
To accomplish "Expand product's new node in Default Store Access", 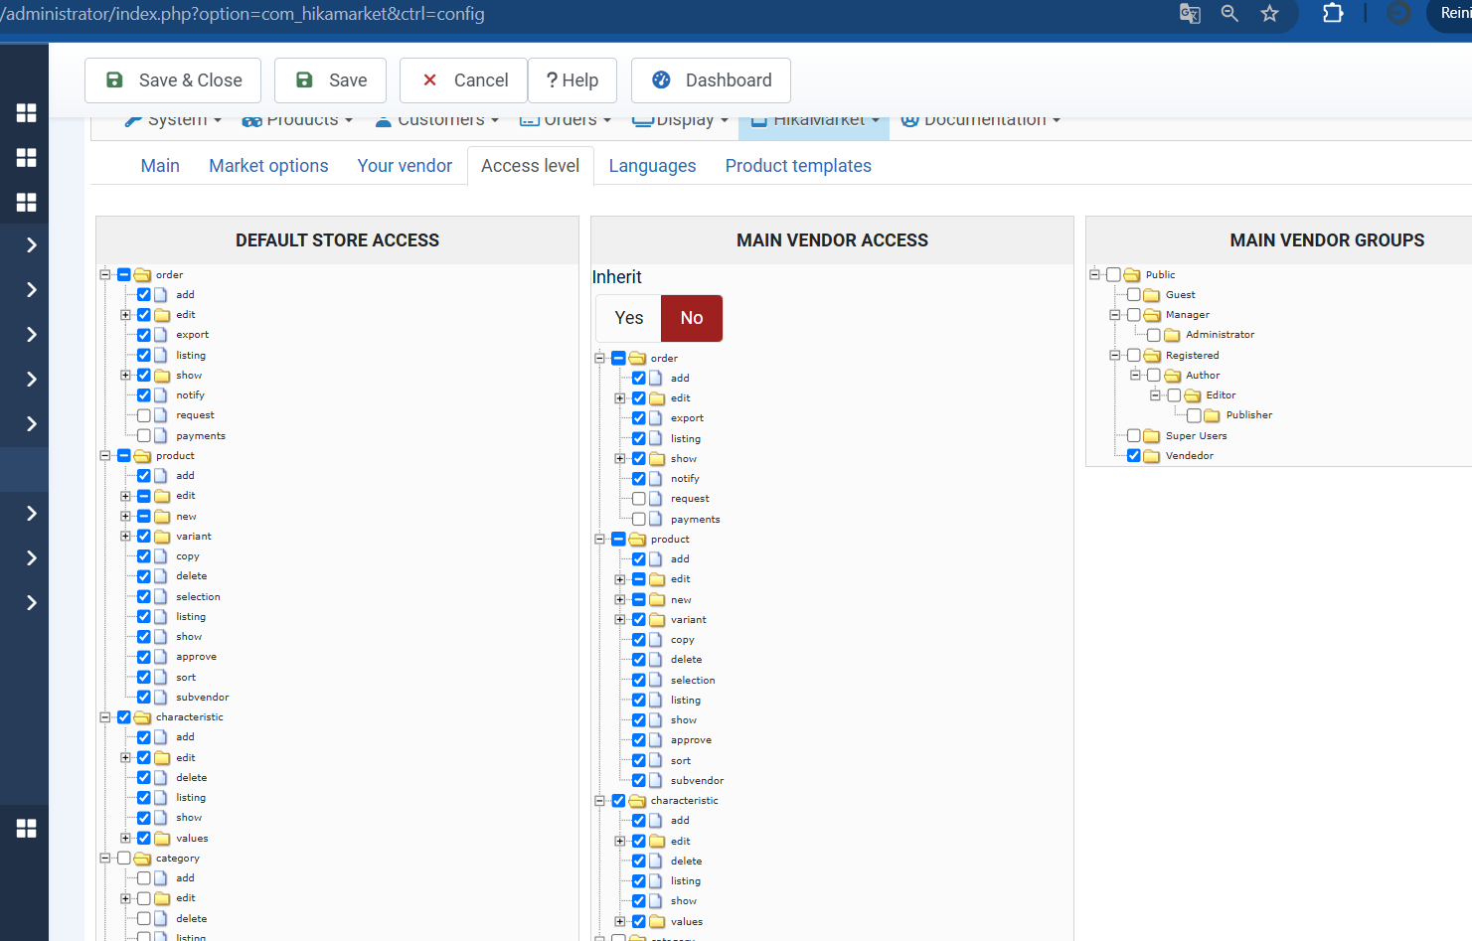I will [125, 517].
